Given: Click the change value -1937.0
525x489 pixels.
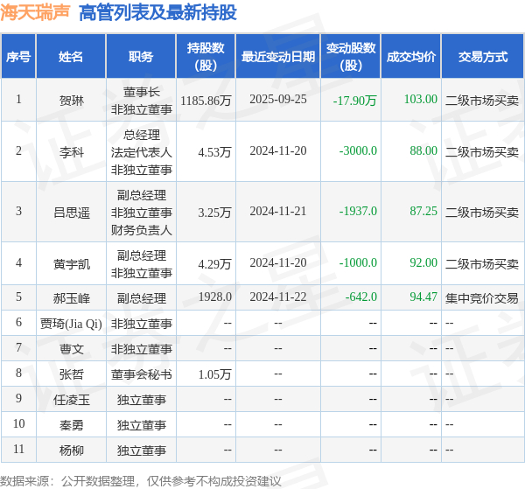Looking at the screenshot, I should (358, 211).
